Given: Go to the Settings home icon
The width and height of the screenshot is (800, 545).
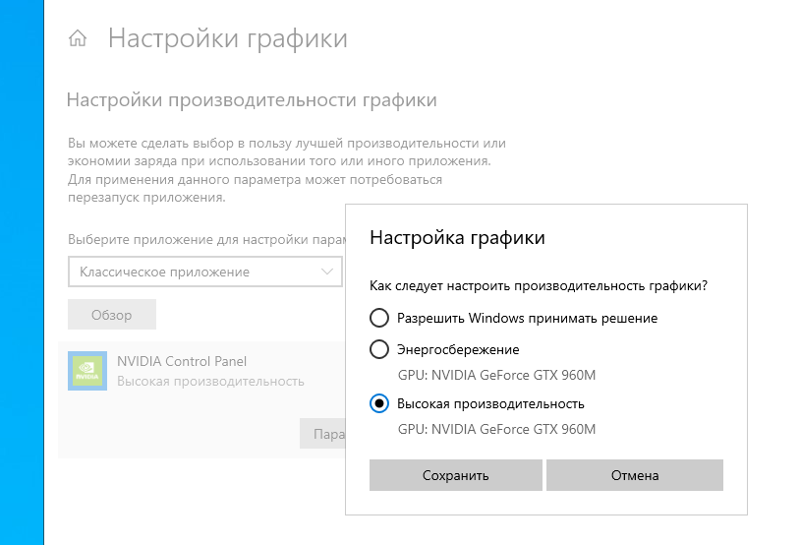Looking at the screenshot, I should tap(78, 38).
